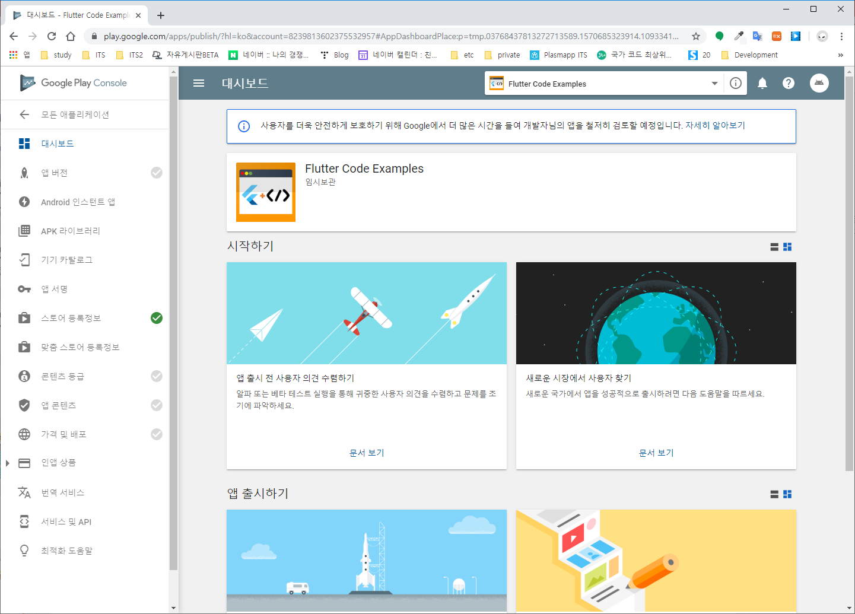Click the Flutter Code Examples app thumbnail
This screenshot has height=614, width=855.
(x=266, y=192)
